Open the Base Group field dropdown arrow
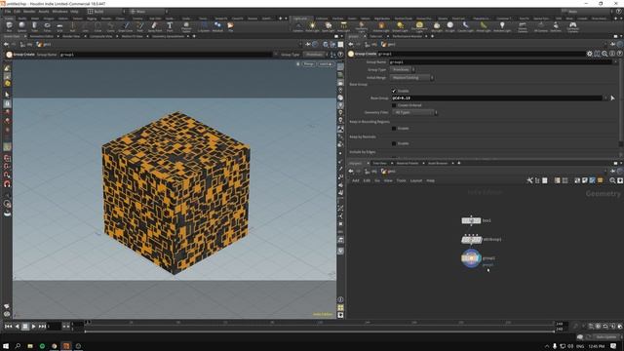 pos(606,97)
